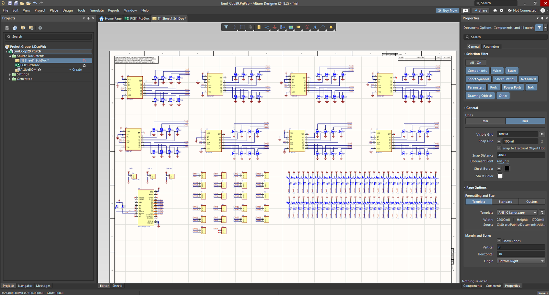Open the Template ANSI C Landscape dropdown
549x295 pixels.
point(517,213)
